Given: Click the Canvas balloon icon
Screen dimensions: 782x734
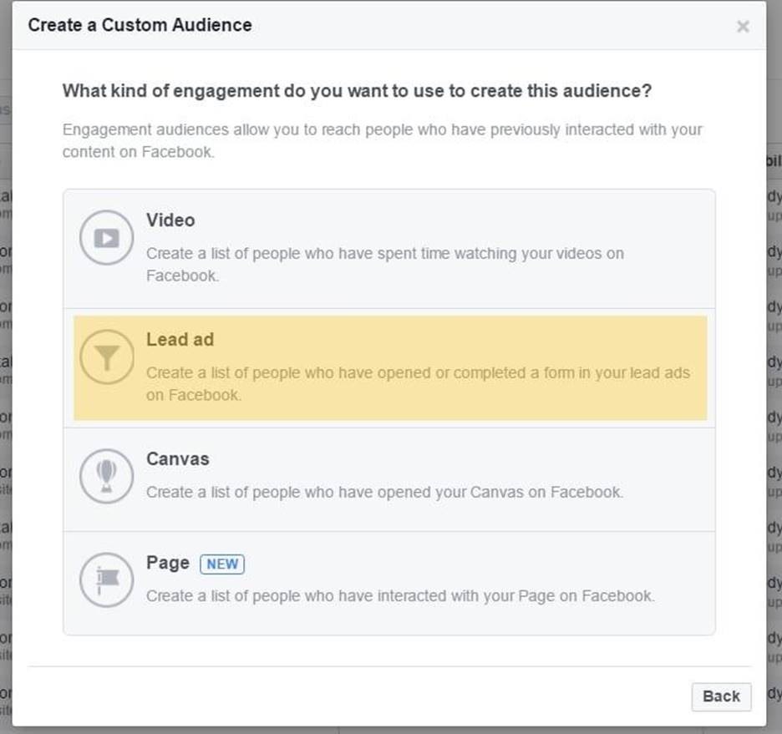Looking at the screenshot, I should (106, 477).
